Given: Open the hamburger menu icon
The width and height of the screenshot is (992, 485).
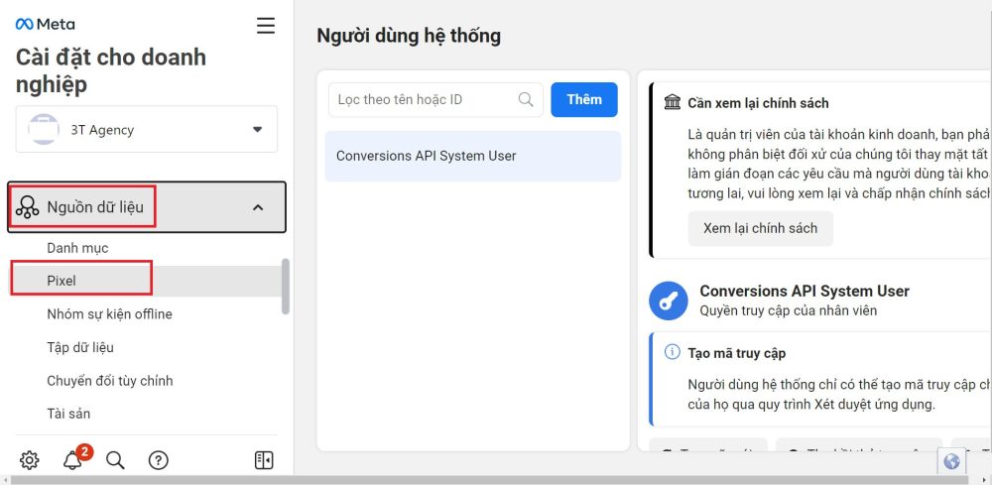Looking at the screenshot, I should (x=266, y=26).
